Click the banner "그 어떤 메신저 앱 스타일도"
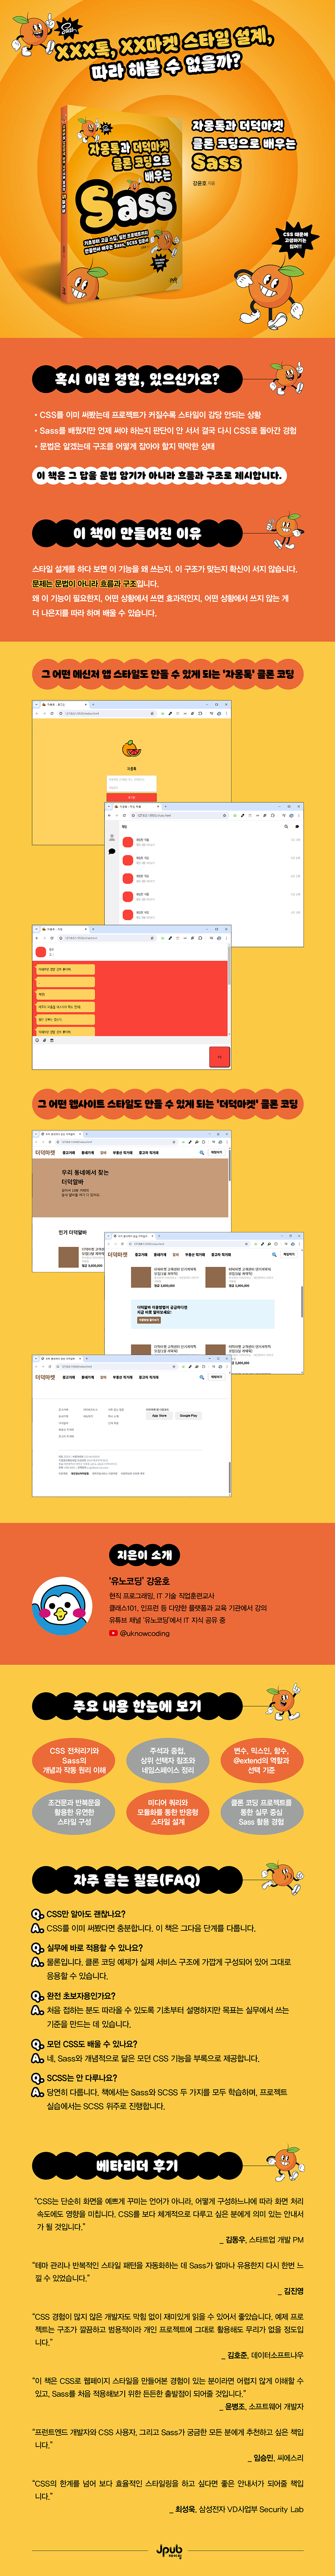Viewport: 335px width, 2576px height. tap(167, 674)
